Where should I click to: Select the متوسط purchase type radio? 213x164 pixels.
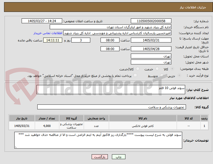point(162,76)
